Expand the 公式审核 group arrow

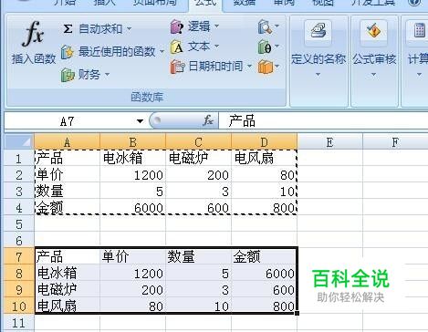coord(373,74)
